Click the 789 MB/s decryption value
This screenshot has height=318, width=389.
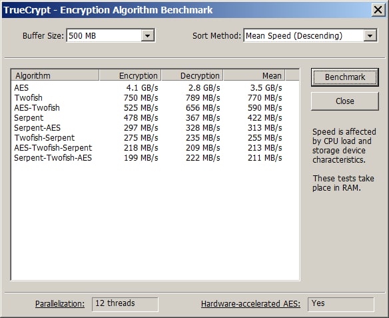pos(203,97)
